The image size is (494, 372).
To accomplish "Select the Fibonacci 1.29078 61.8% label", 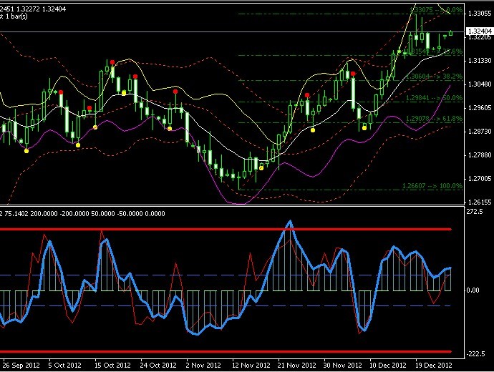I will coord(434,119).
